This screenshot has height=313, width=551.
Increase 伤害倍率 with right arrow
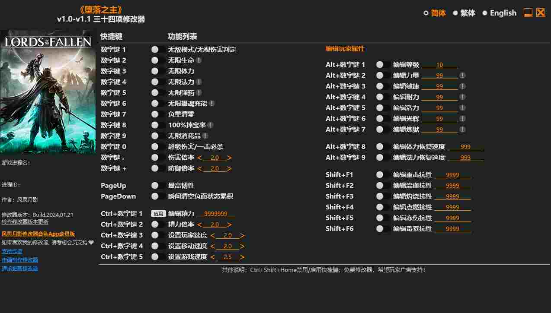pyautogui.click(x=229, y=158)
